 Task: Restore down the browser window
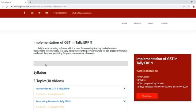coord(192,2)
